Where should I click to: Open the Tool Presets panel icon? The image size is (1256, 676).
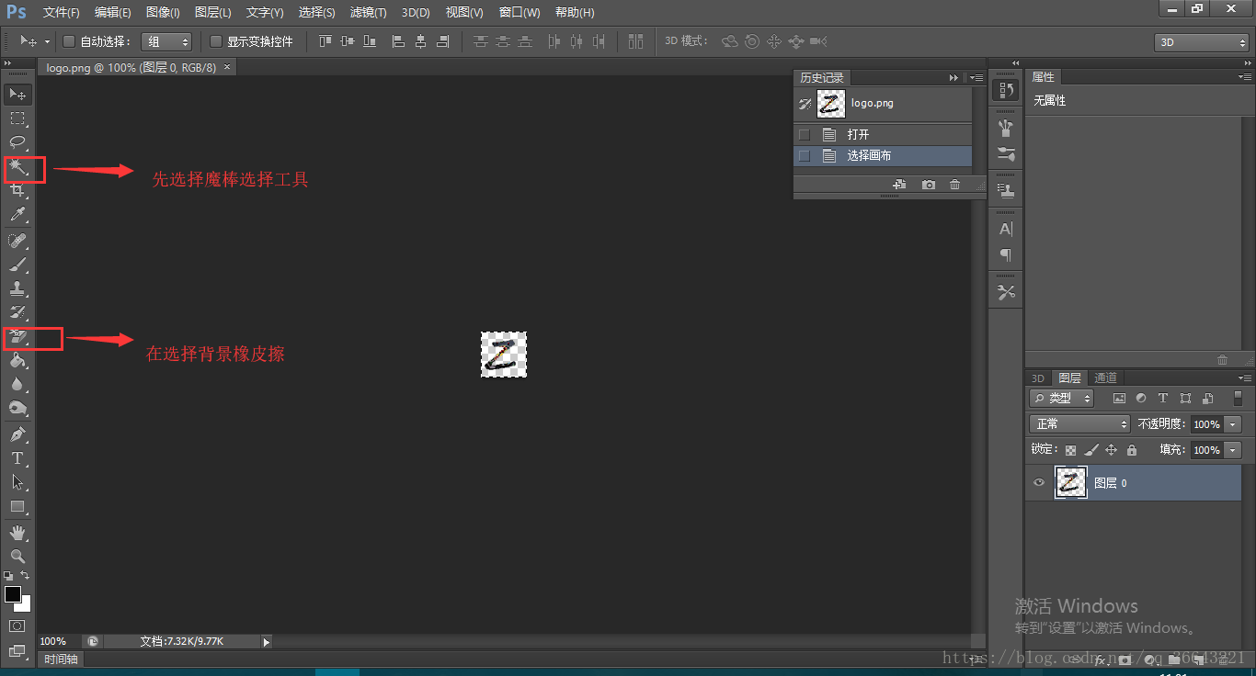click(x=1006, y=293)
